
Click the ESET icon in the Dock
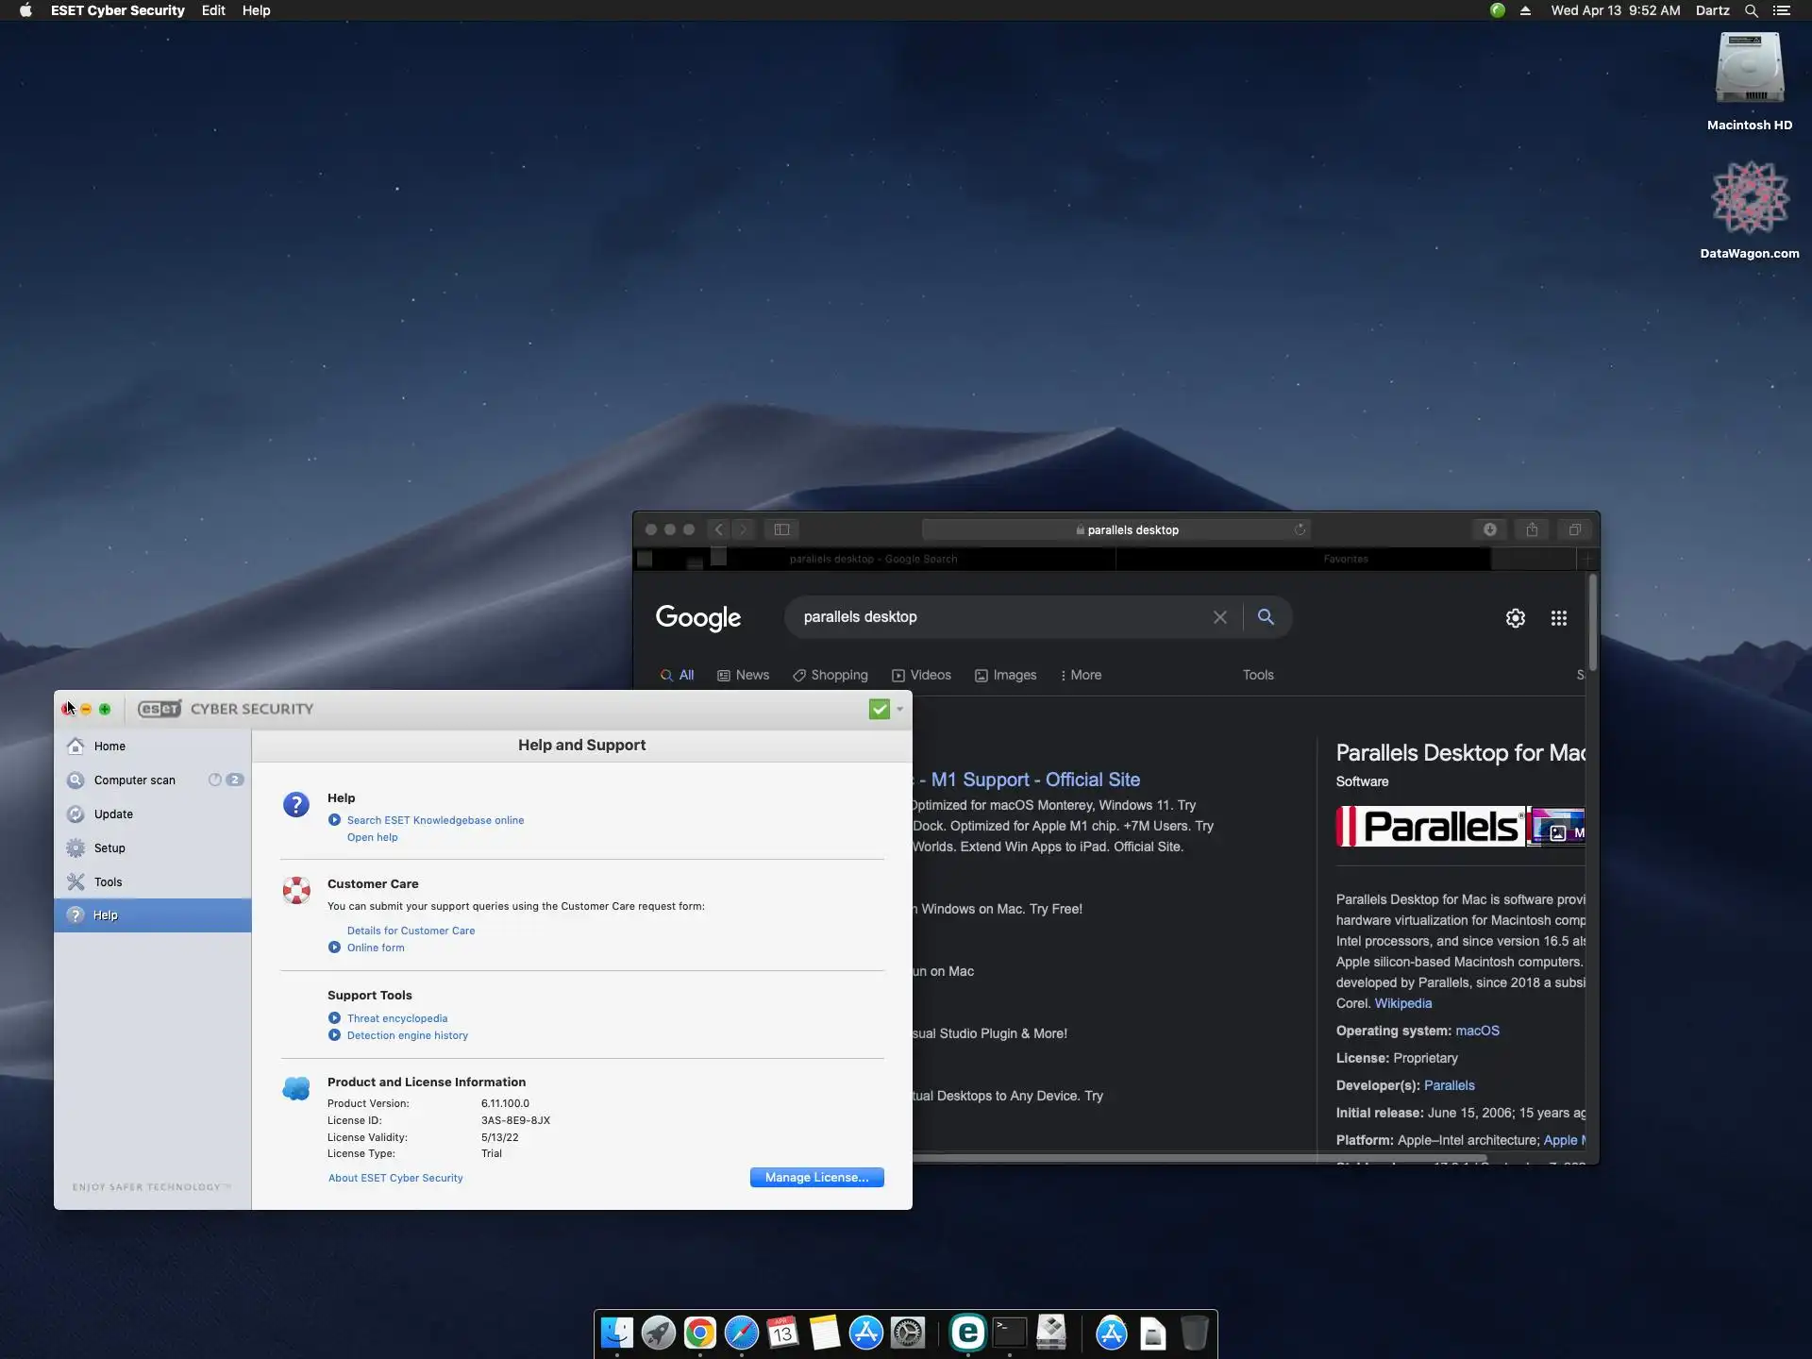pos(967,1333)
